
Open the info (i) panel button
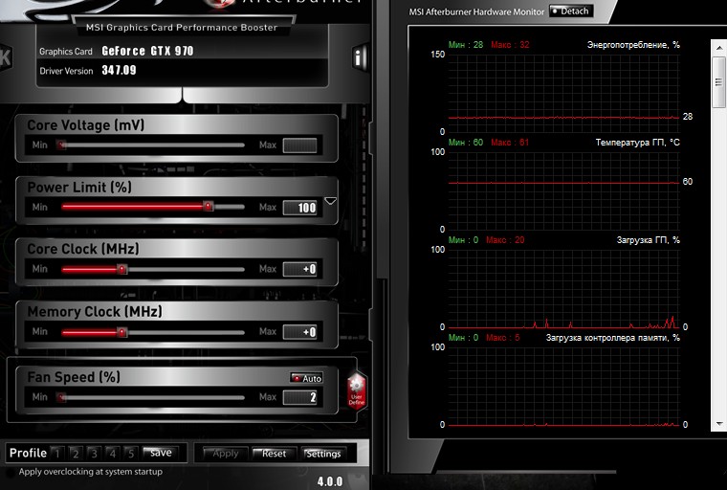(x=360, y=57)
